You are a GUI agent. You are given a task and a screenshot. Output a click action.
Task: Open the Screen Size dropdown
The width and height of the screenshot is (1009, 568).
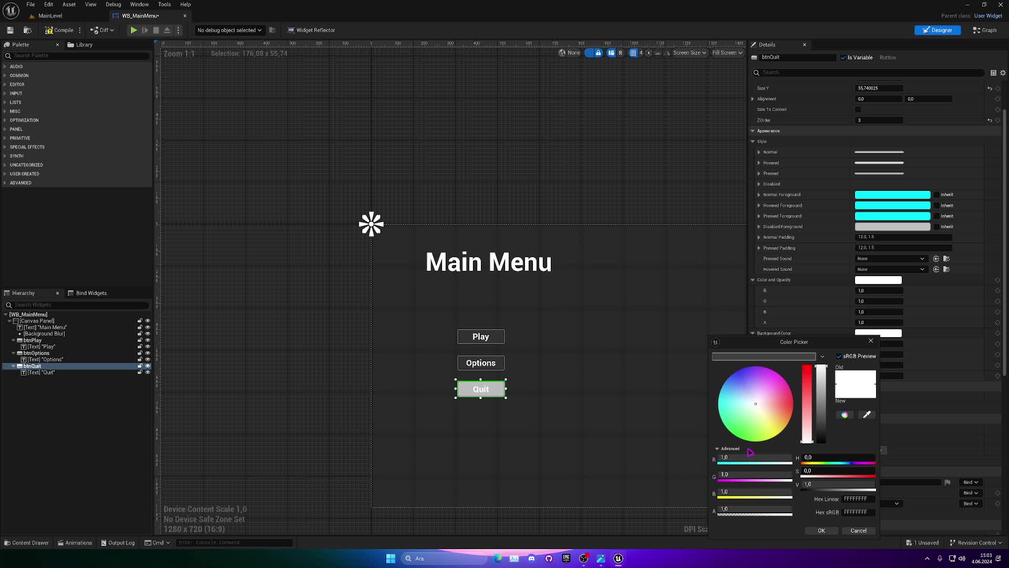pyautogui.click(x=689, y=53)
